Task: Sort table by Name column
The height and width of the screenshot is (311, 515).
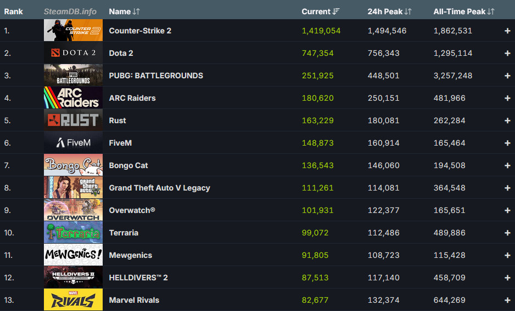Action: [124, 11]
